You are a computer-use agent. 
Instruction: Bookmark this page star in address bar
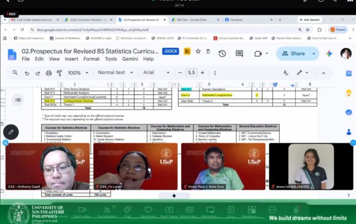(x=308, y=29)
